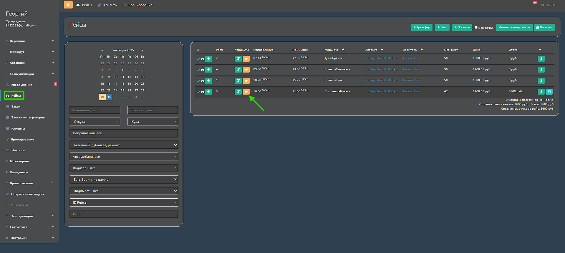The width and height of the screenshot is (565, 253).
Task: Open the notifications bell in top bar
Action: tap(533, 5)
